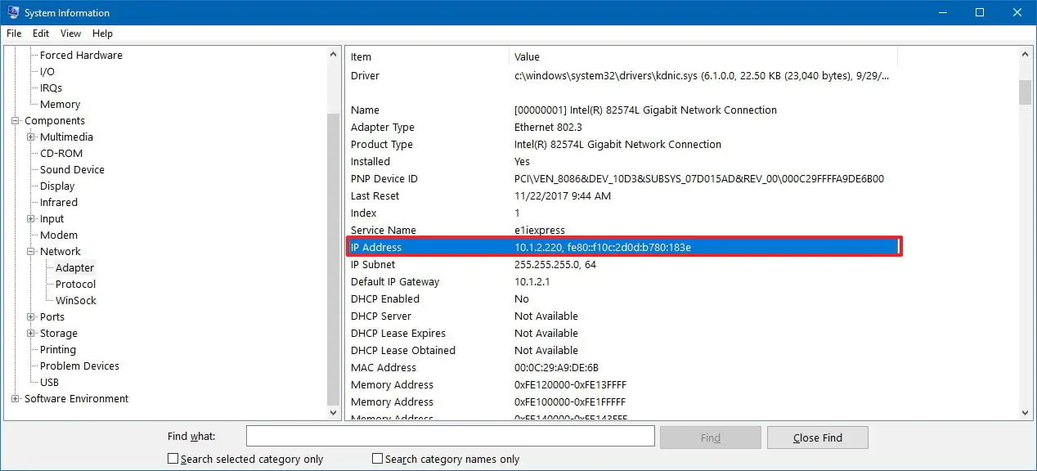Select Problem Devices in the tree
1037x471 pixels.
[x=79, y=366]
